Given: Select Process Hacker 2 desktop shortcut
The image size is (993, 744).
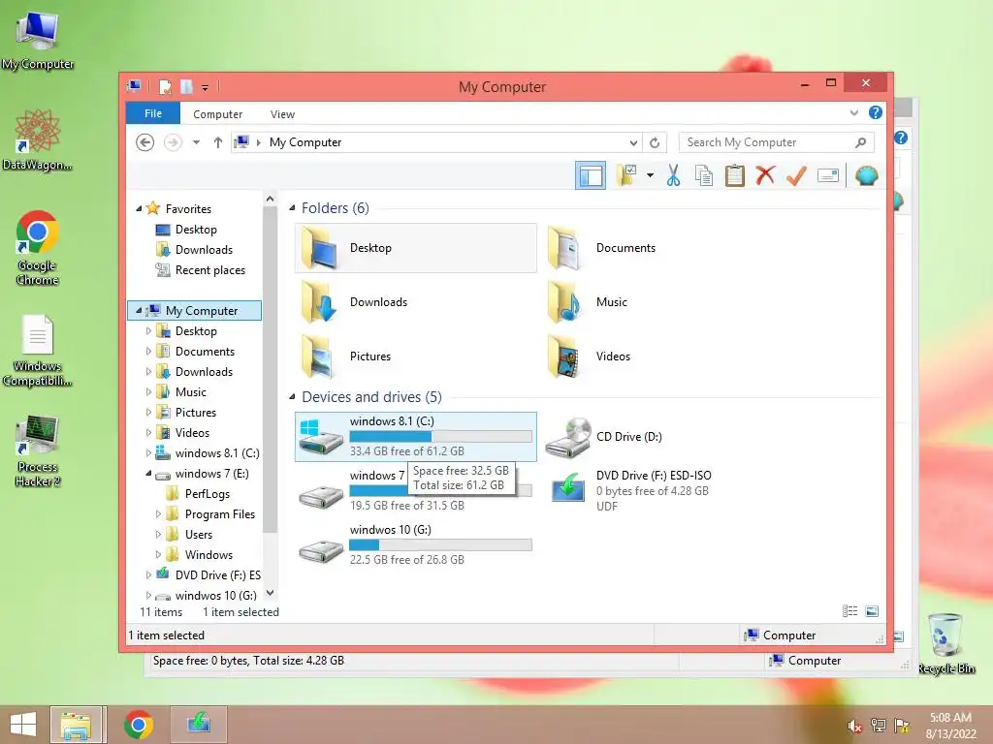Looking at the screenshot, I should click(x=38, y=451).
